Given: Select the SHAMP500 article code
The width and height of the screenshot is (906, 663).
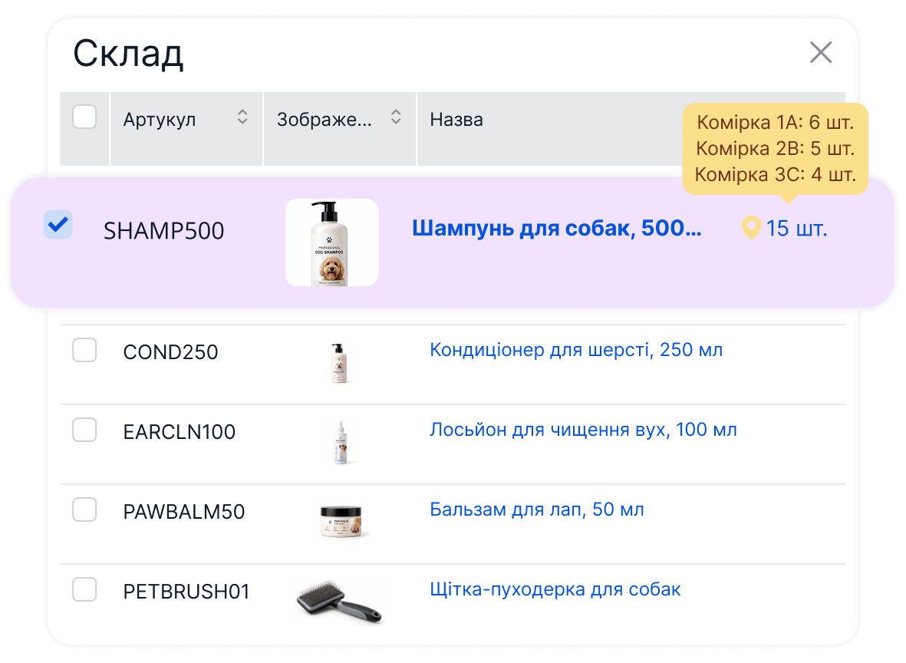Looking at the screenshot, I should [x=163, y=231].
